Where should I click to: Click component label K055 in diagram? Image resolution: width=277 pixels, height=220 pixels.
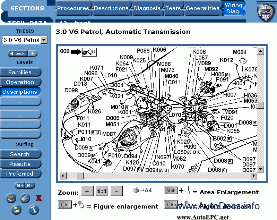[x=233, y=131]
